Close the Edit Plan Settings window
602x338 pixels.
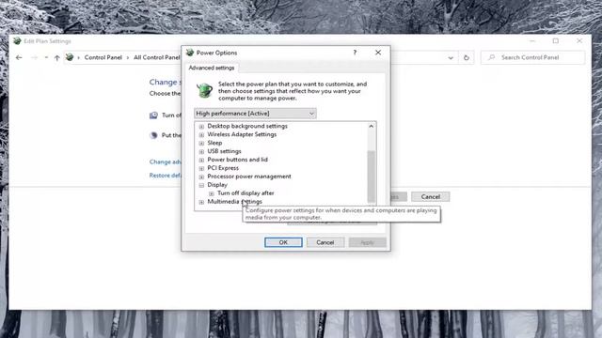pos(579,41)
